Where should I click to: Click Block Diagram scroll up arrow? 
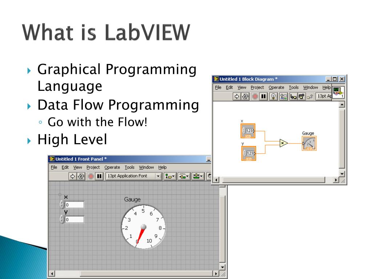coord(341,104)
